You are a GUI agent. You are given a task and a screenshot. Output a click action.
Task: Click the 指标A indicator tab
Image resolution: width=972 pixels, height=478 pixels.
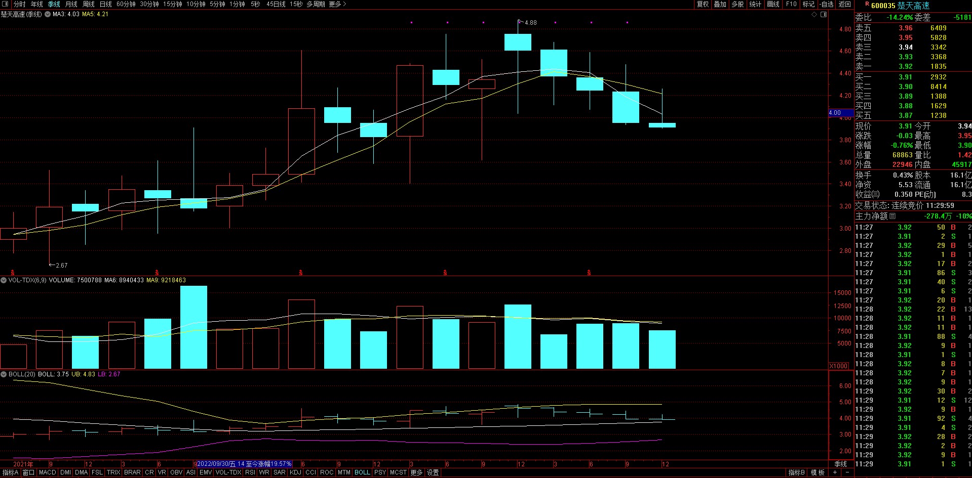[x=10, y=472]
